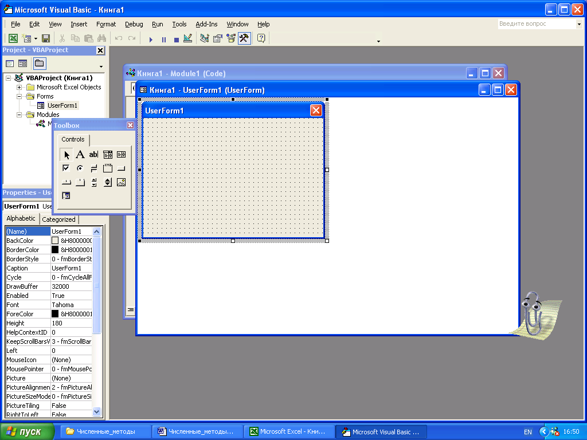Image resolution: width=587 pixels, height=440 pixels.
Task: Select the CommandButton control in Toolbox
Action: tap(122, 168)
